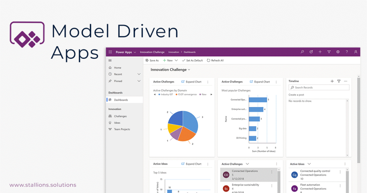Image resolution: width=367 pixels, height=193 pixels.
Task: Select Ideas in the sidebar
Action: coord(125,122)
